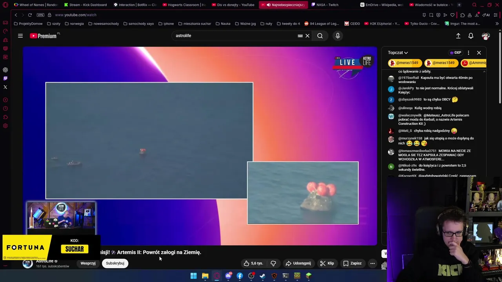Click the @Ammmi super chat chip
The image size is (502, 282).
click(474, 63)
